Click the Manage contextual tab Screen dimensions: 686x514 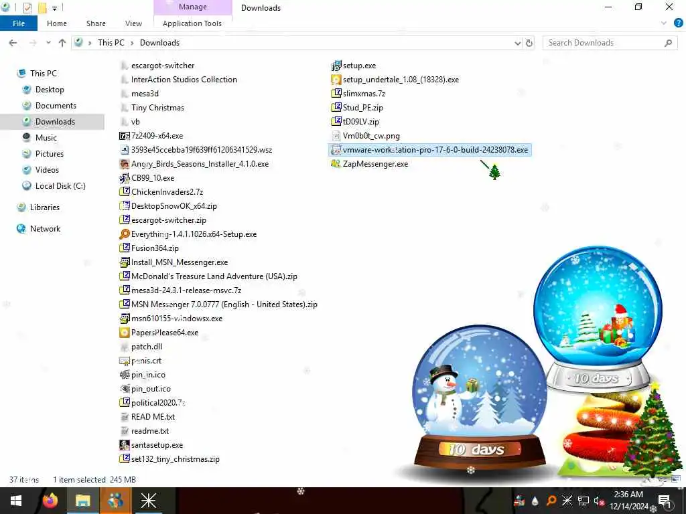coord(192,7)
